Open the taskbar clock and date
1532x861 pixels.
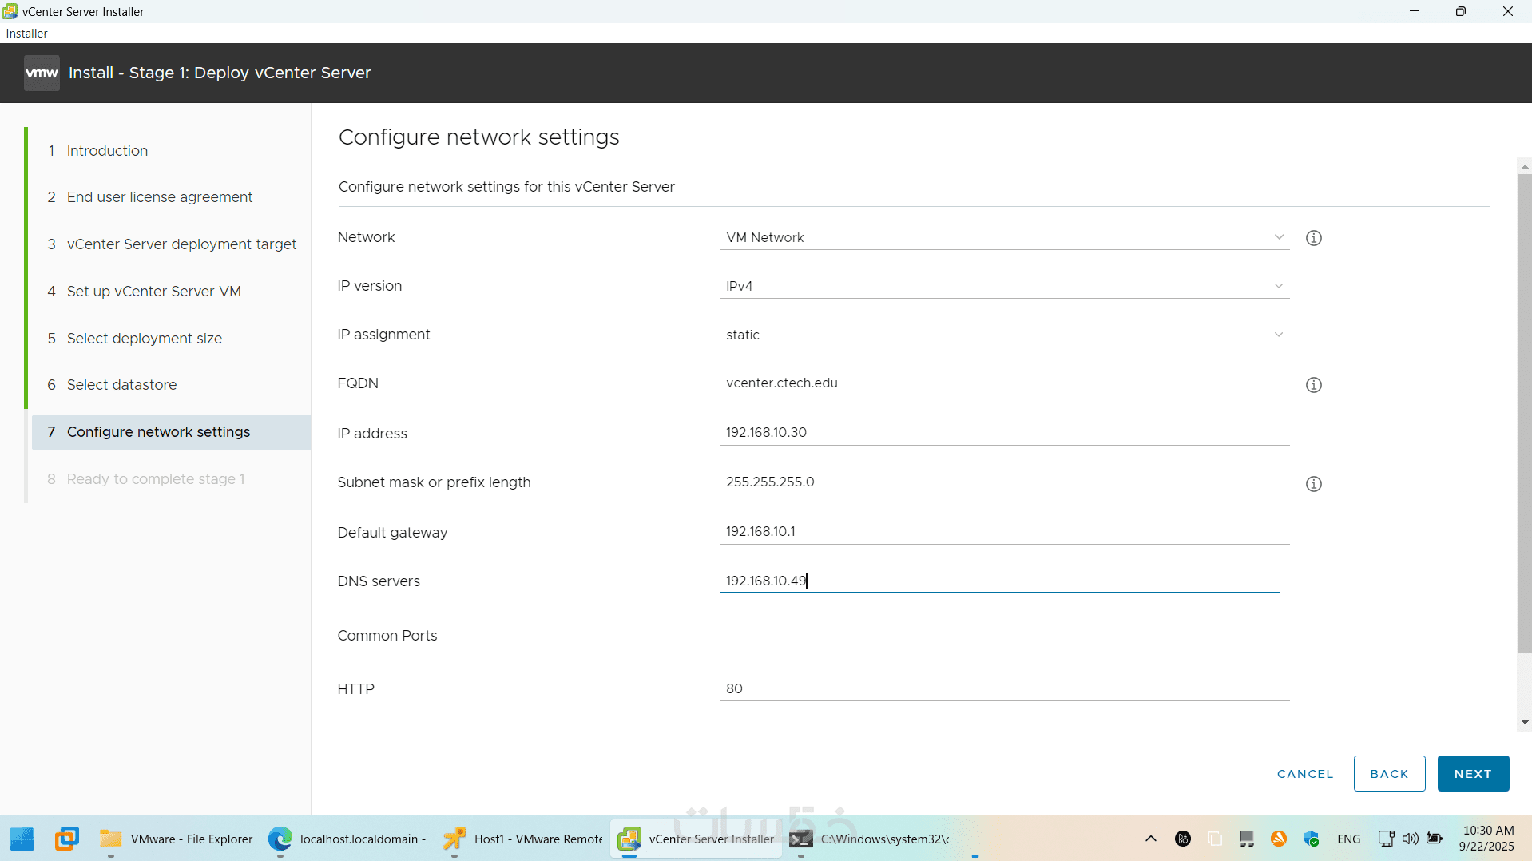pyautogui.click(x=1487, y=839)
